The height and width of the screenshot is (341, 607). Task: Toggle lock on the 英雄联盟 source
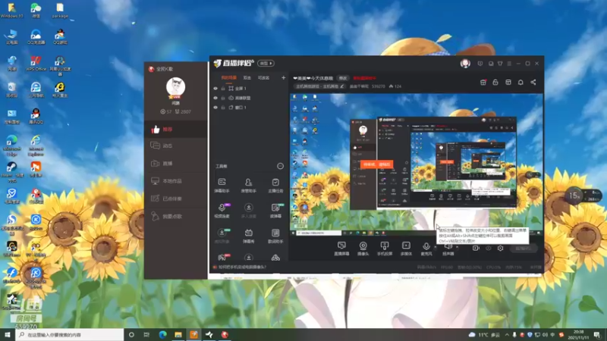click(x=223, y=99)
